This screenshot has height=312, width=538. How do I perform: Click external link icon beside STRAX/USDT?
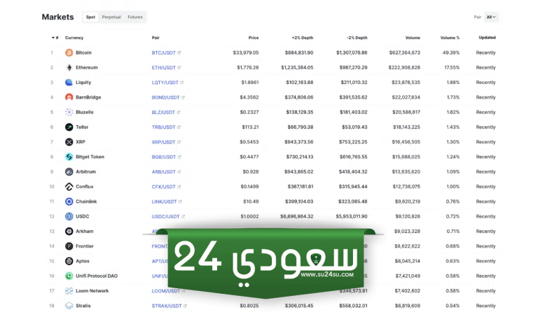point(185,306)
